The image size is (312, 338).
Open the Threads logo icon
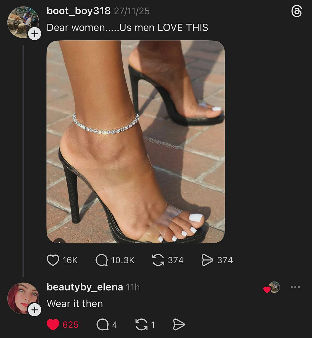click(297, 12)
